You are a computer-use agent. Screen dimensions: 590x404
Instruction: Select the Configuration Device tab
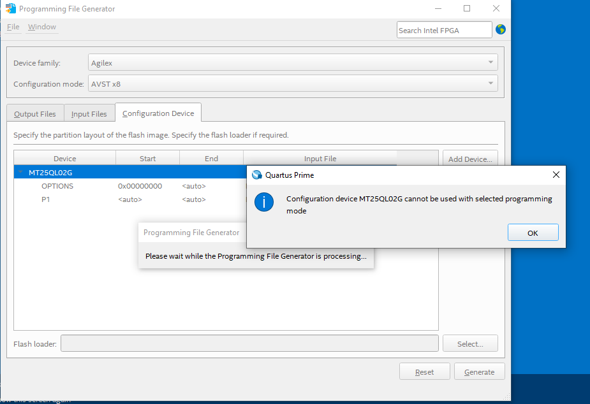pyautogui.click(x=158, y=113)
